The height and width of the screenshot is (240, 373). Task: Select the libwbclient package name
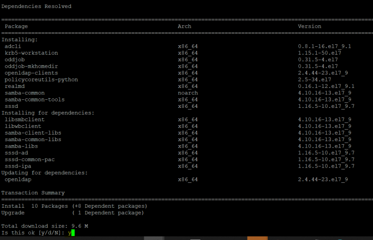click(x=23, y=126)
